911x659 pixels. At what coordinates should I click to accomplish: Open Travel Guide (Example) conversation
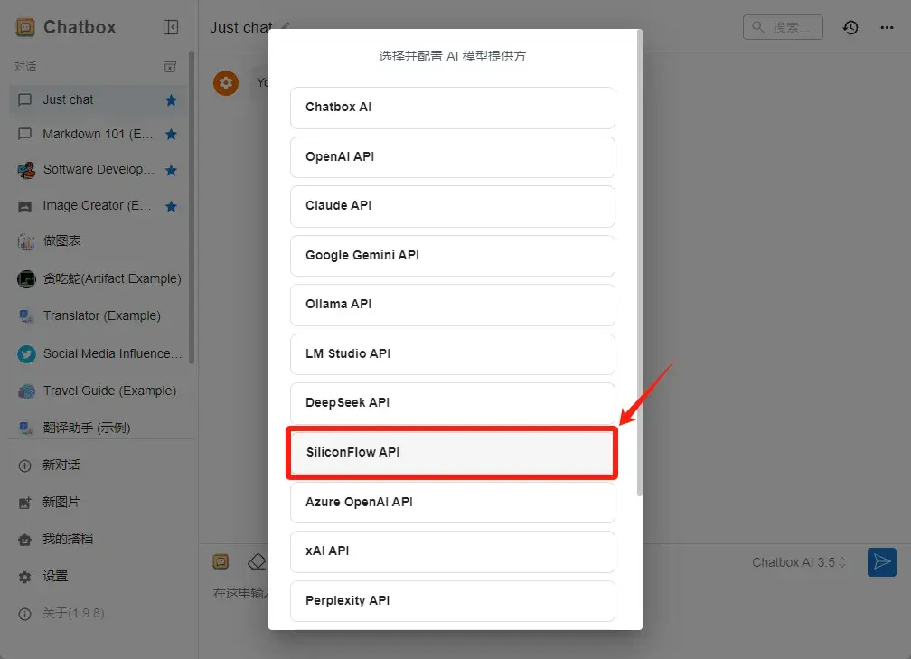[x=99, y=391]
